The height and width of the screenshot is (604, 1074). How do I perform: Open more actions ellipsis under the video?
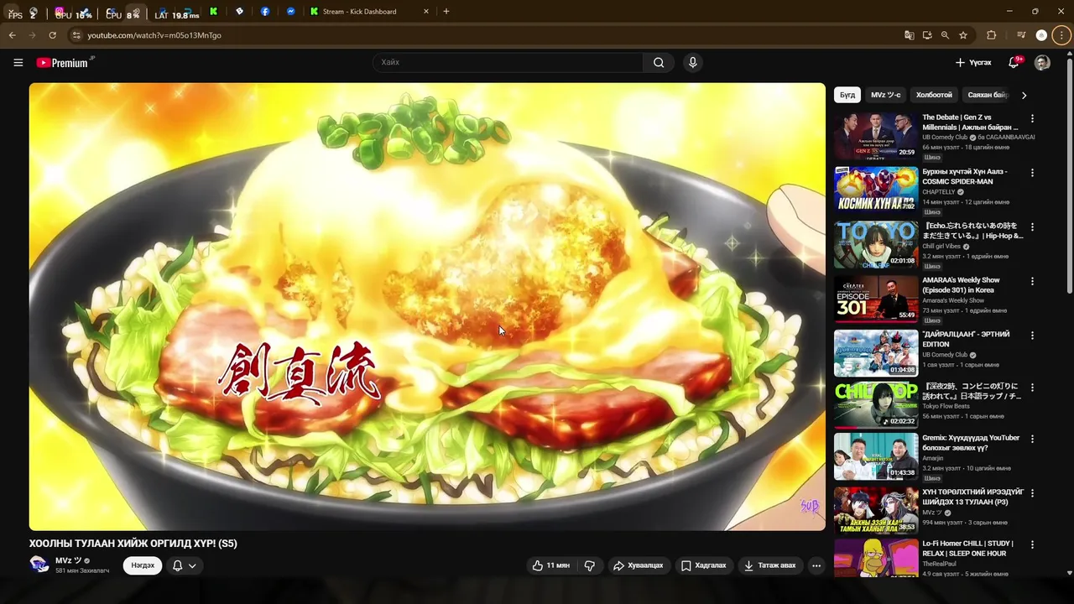tap(816, 565)
